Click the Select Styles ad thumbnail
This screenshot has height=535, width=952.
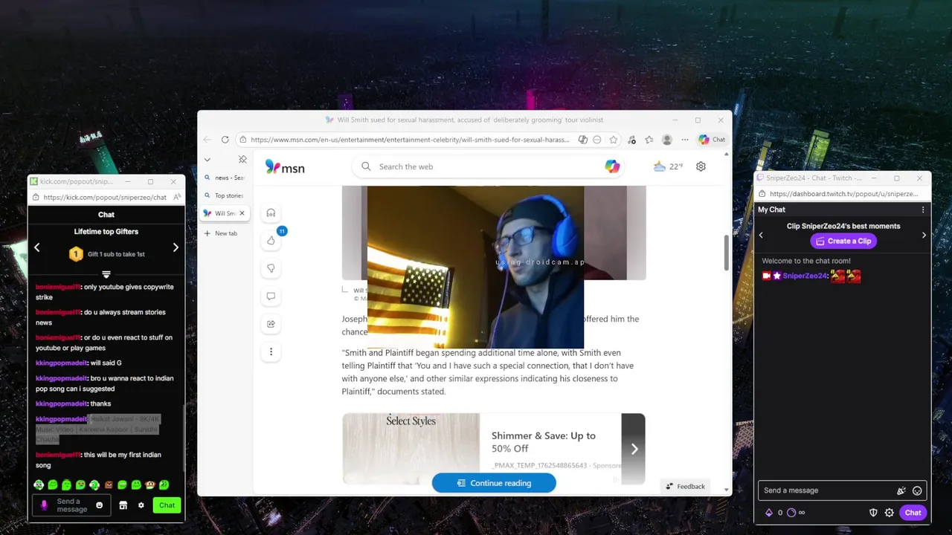pyautogui.click(x=411, y=449)
